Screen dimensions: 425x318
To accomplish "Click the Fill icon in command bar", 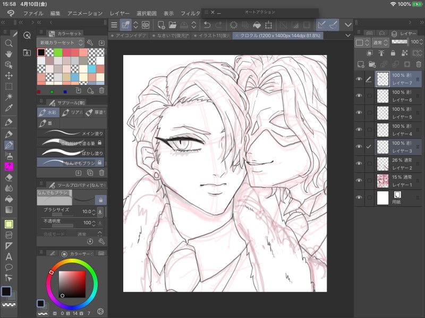I will (x=257, y=25).
